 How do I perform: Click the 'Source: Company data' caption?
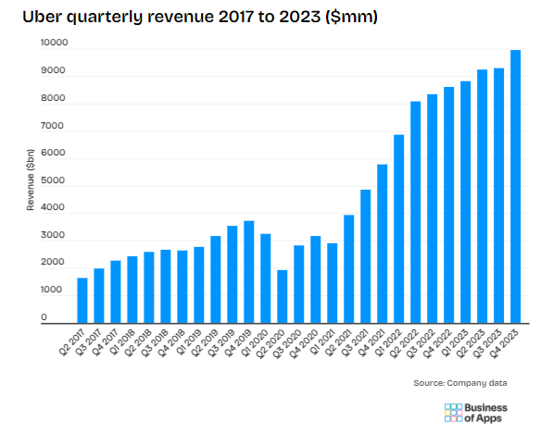[x=460, y=383]
